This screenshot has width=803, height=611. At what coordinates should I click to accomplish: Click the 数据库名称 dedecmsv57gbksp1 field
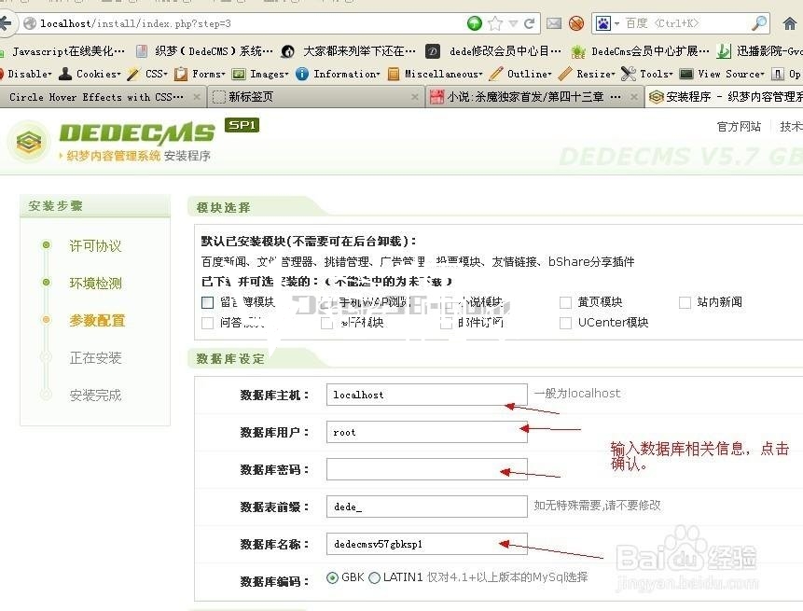click(x=426, y=544)
